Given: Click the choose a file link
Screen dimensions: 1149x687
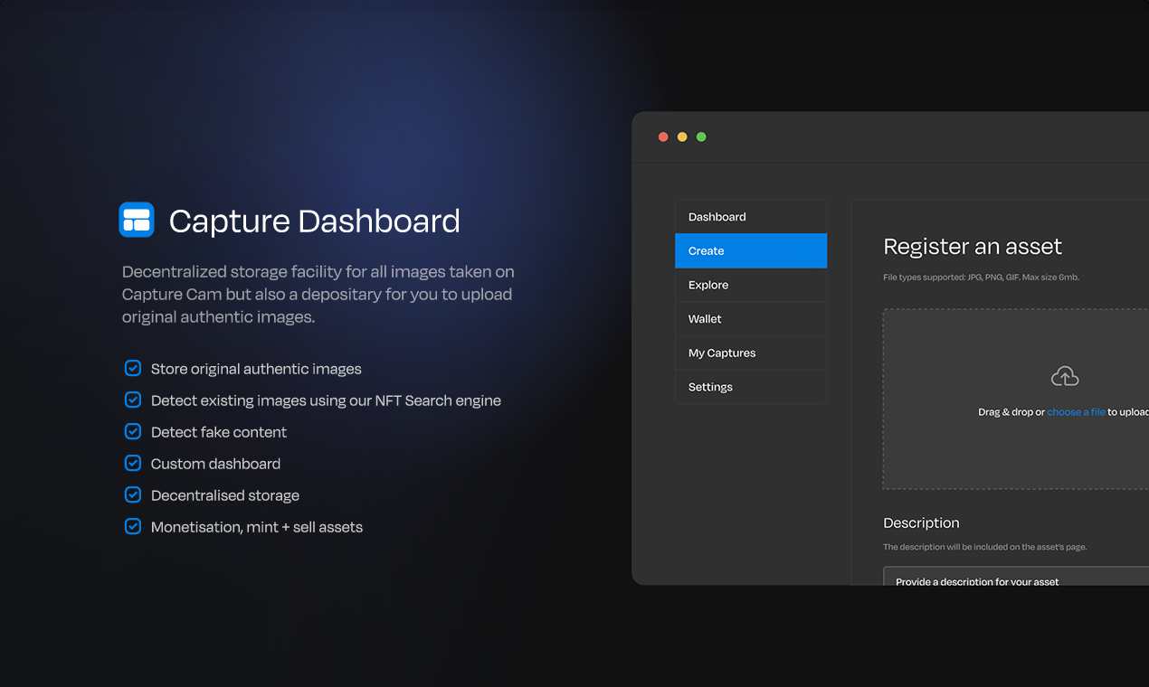Looking at the screenshot, I should 1076,412.
